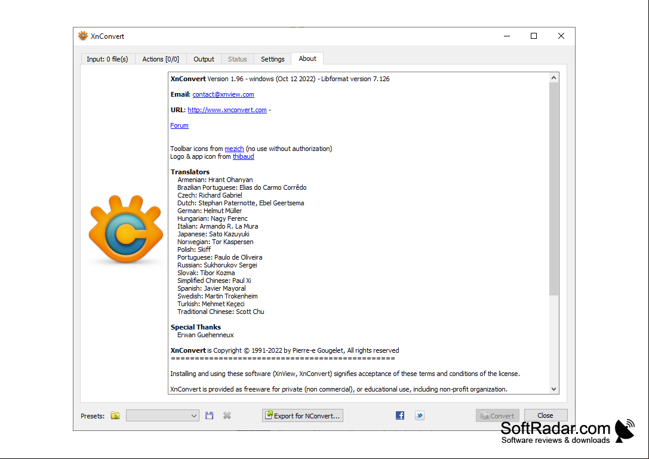
Task: Click the 'Polish: Skiff' line
Action: tap(194, 249)
